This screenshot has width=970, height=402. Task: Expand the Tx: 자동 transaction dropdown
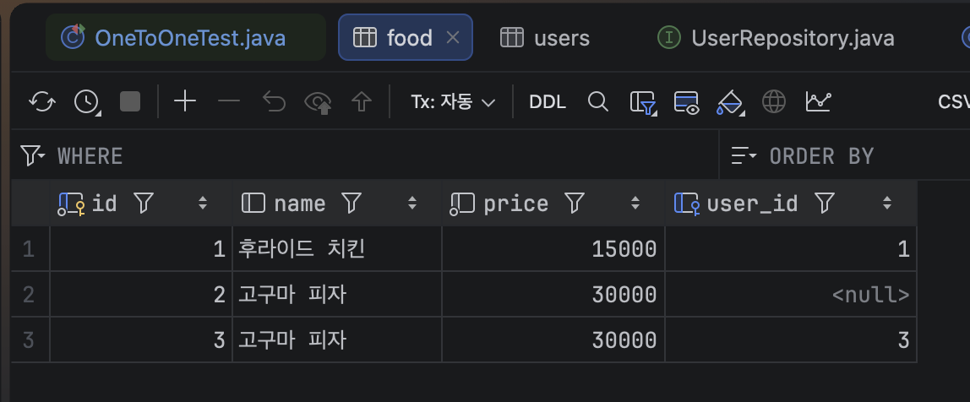coord(453,102)
